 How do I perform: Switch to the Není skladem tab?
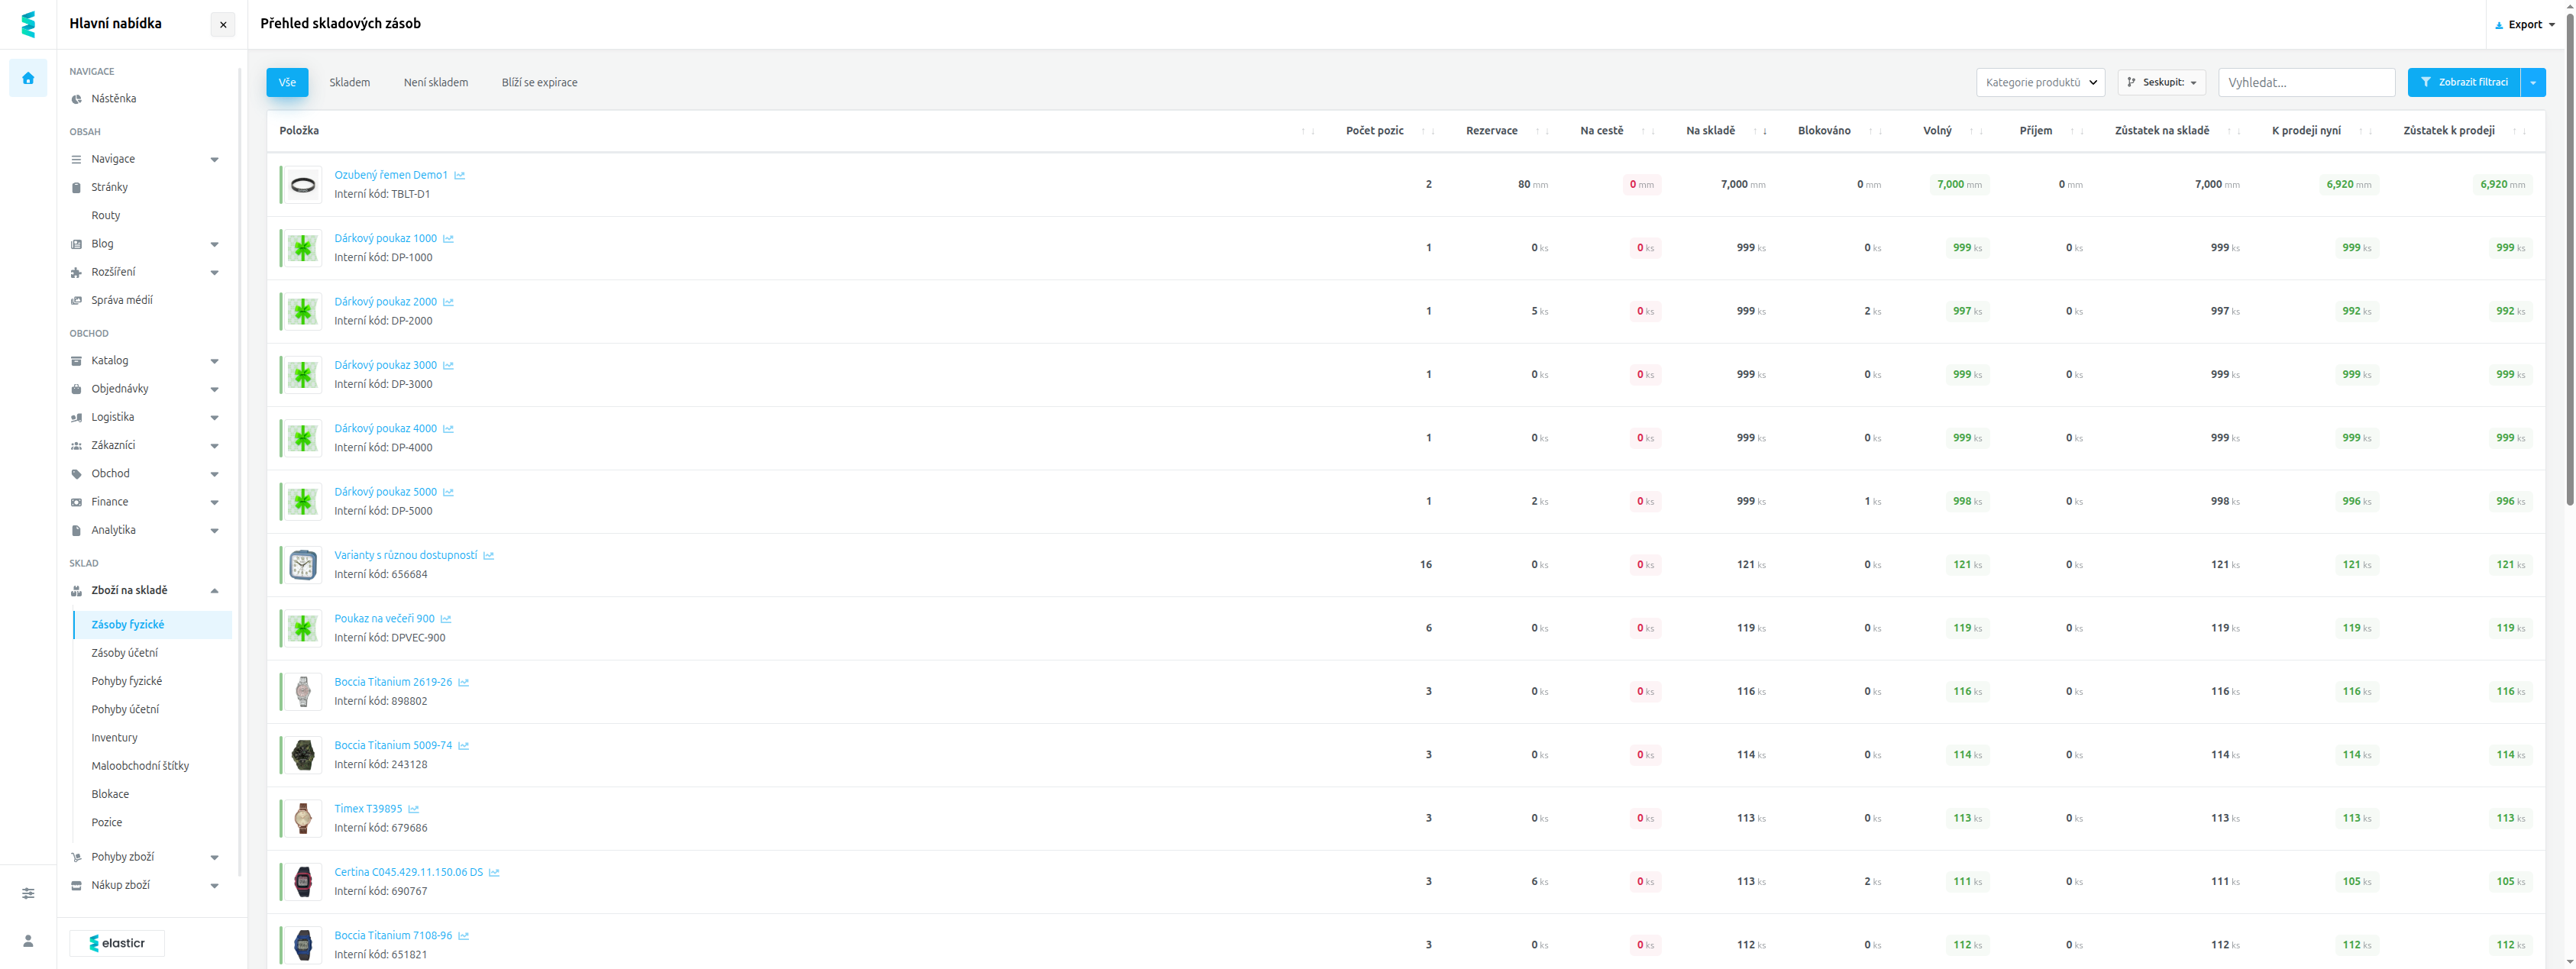[436, 82]
